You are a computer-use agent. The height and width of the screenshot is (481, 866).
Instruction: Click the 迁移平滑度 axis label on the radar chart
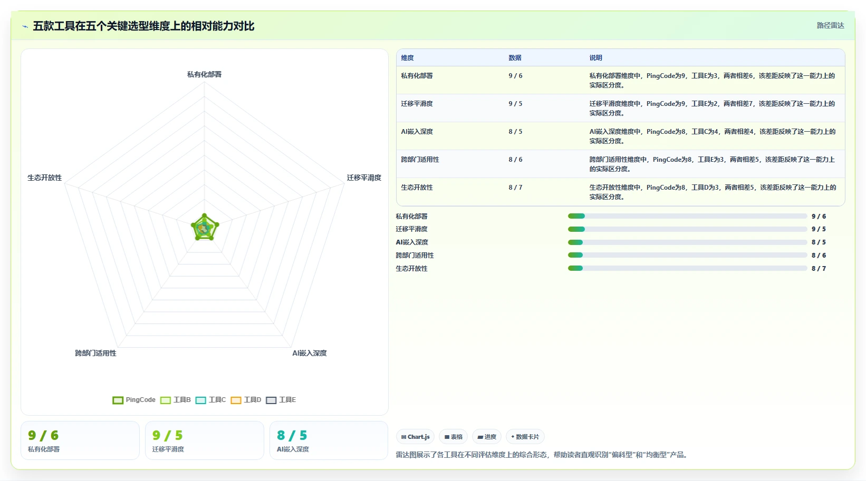pyautogui.click(x=364, y=178)
